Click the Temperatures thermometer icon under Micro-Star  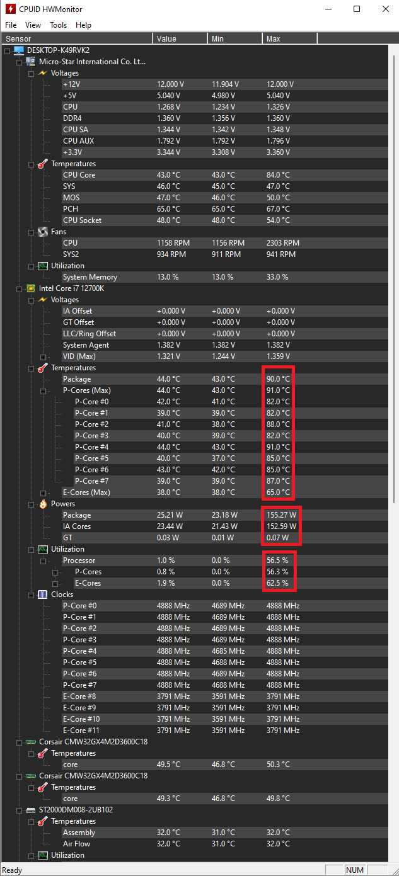click(43, 164)
